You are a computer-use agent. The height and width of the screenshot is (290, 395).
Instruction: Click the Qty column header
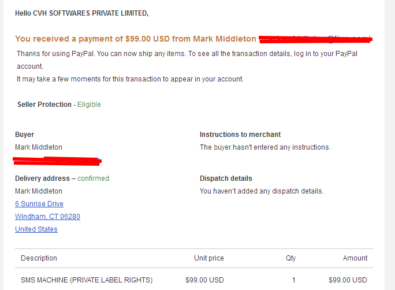point(290,258)
